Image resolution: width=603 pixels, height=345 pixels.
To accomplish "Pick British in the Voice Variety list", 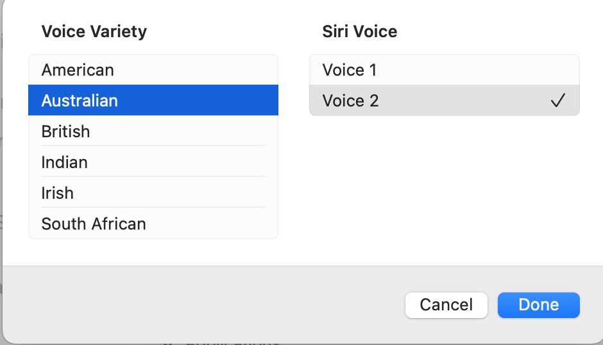I will click(x=65, y=131).
